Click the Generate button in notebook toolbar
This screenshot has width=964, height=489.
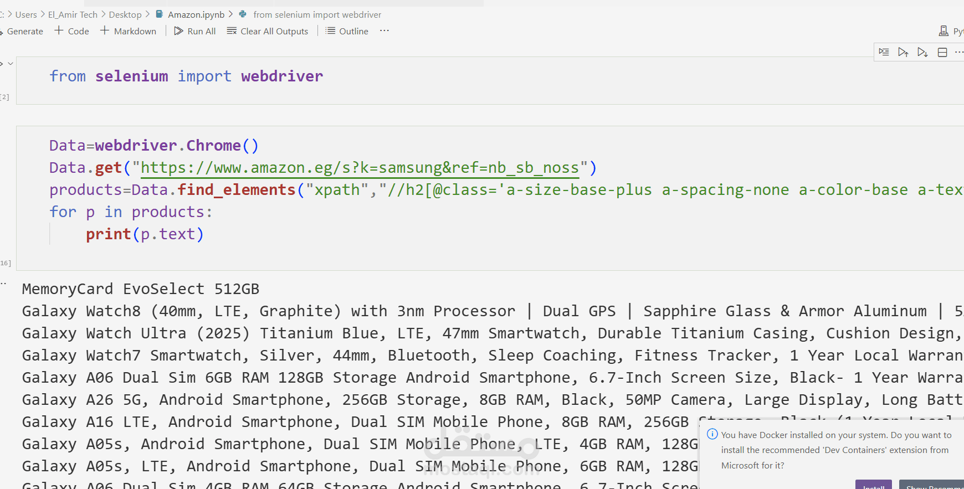tap(22, 32)
